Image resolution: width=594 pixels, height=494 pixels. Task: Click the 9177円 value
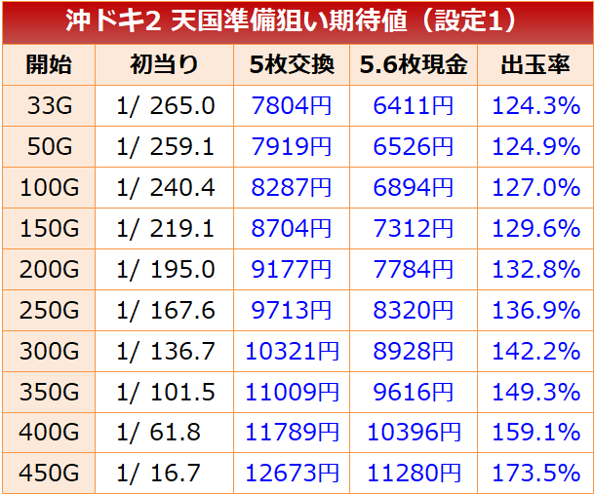292,269
